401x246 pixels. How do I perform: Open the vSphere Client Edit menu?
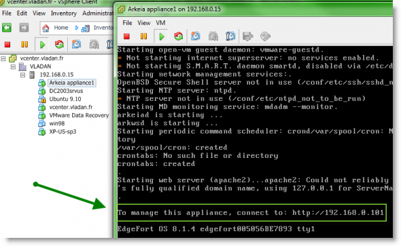22,14
